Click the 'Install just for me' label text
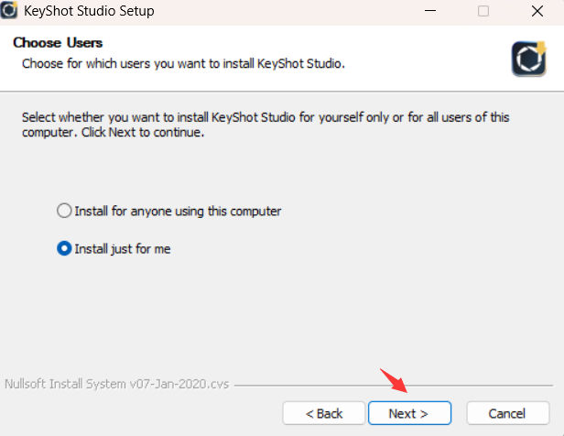The height and width of the screenshot is (436, 564). coord(123,248)
